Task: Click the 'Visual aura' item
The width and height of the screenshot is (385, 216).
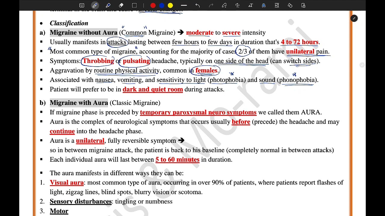Action: point(67,182)
